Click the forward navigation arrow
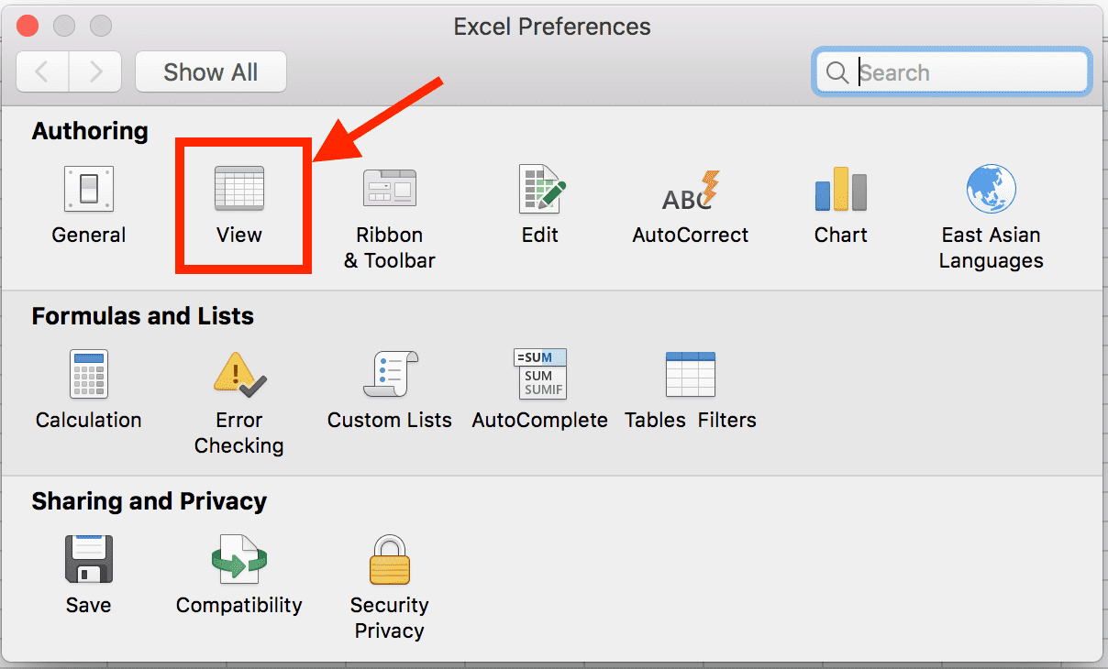Viewport: 1108px width, 669px height. [x=95, y=72]
